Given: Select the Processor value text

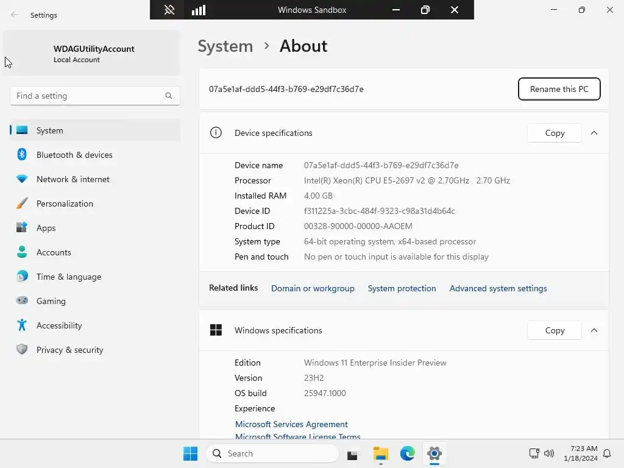Looking at the screenshot, I should click(406, 180).
